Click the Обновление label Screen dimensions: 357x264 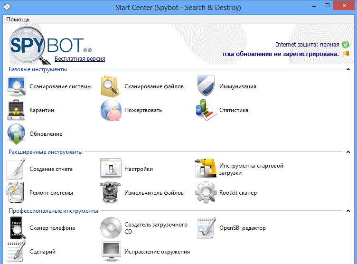click(x=46, y=134)
